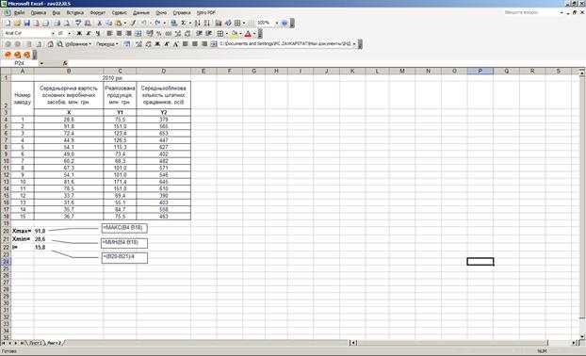Select column D header
The image size is (586, 356).
[x=164, y=71]
